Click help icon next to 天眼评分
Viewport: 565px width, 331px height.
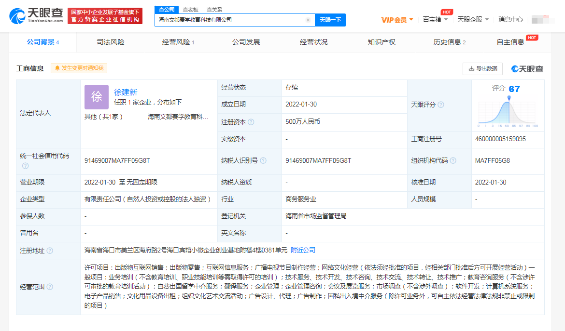click(x=440, y=105)
